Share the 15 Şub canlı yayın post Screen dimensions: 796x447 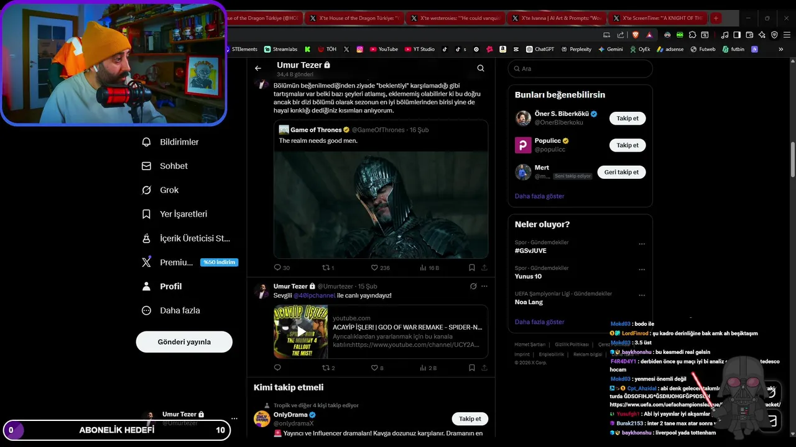(484, 368)
